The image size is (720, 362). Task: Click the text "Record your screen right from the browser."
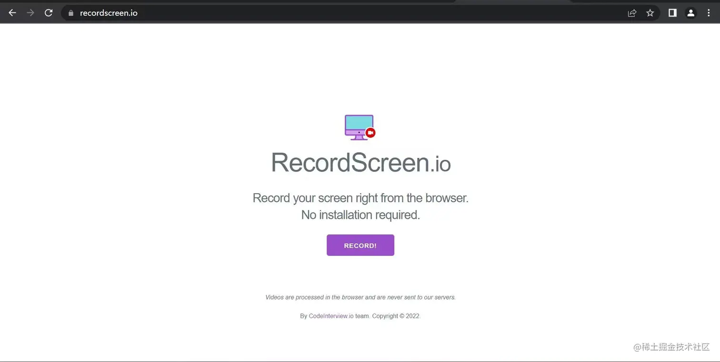[360, 198]
